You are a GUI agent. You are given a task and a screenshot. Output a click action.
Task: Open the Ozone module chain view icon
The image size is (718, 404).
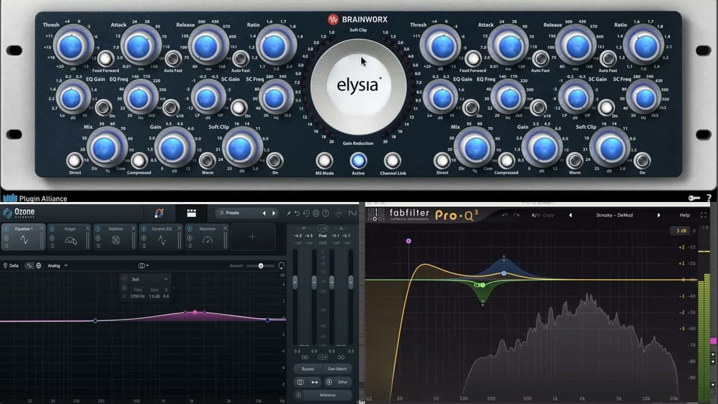(191, 213)
